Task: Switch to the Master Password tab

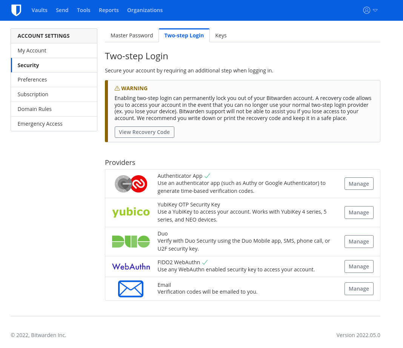Action: pyautogui.click(x=132, y=35)
